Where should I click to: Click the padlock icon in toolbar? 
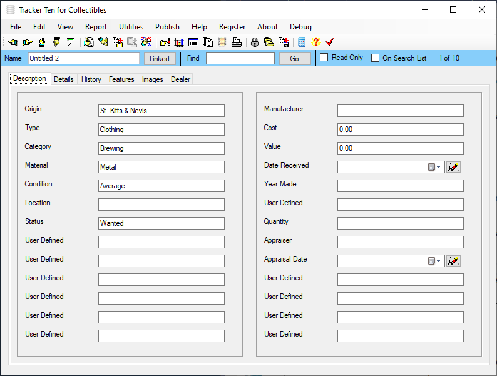coord(254,43)
